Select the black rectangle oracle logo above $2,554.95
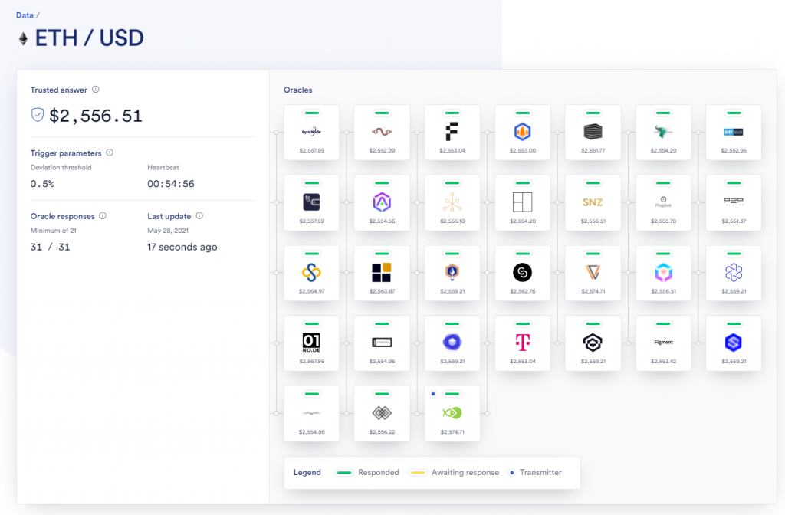785x515 pixels. (382, 343)
